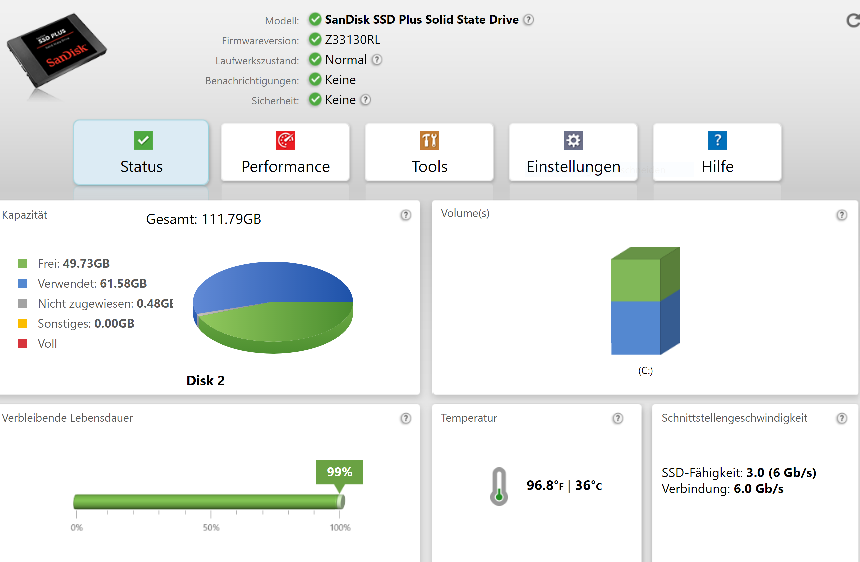This screenshot has width=860, height=562.
Task: Select the Status tab
Action: coord(141,153)
